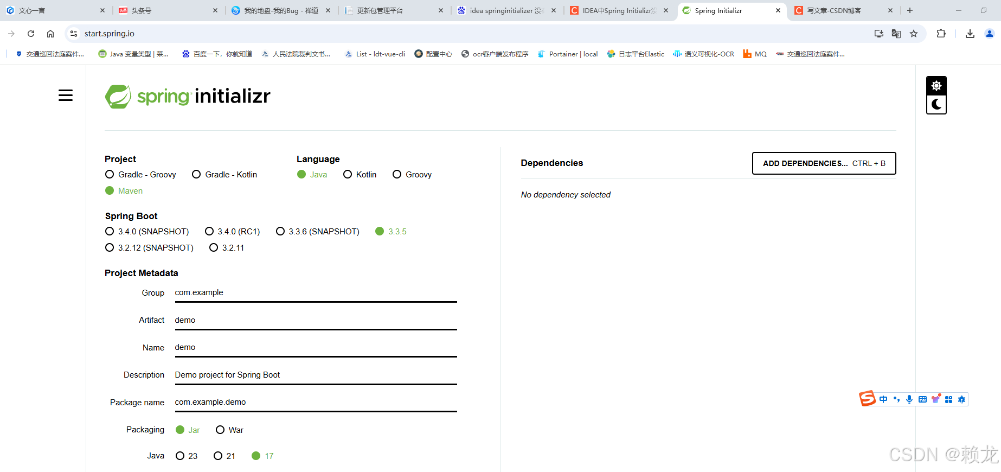Go to browser home page icon

50,34
